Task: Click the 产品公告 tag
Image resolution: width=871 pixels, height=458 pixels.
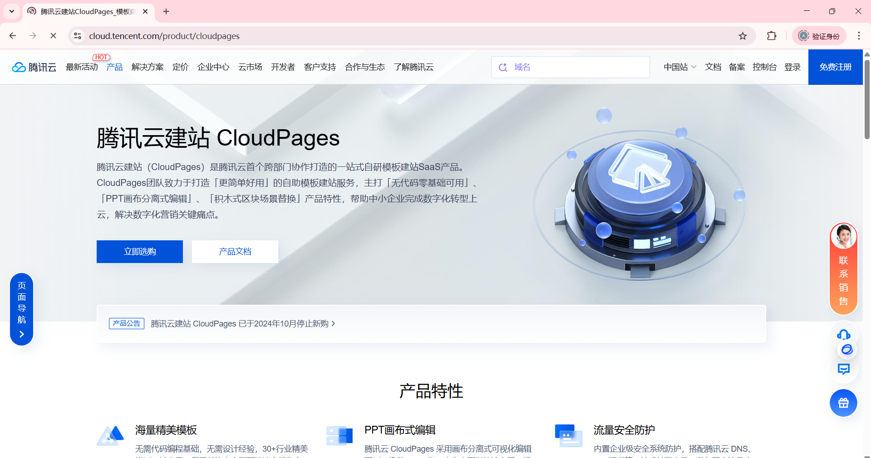Action: tap(127, 323)
